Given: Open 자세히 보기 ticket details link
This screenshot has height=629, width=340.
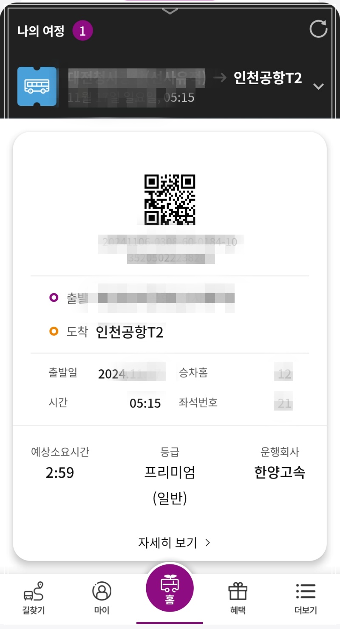Looking at the screenshot, I should tap(174, 543).
